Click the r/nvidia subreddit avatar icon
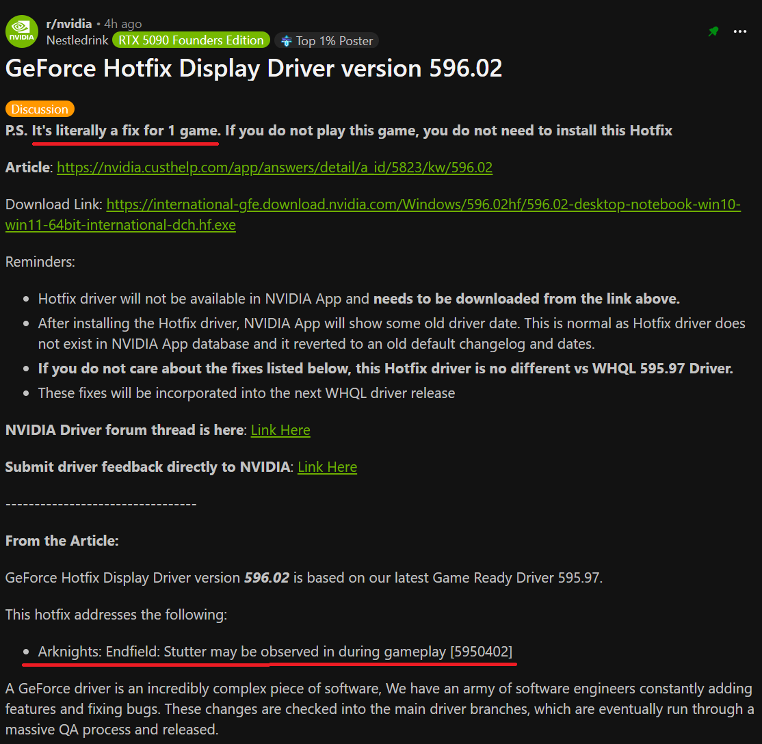Image resolution: width=762 pixels, height=744 pixels. (22, 31)
